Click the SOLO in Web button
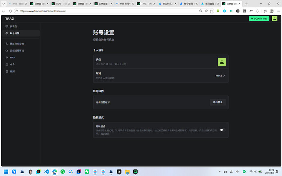 [259, 19]
